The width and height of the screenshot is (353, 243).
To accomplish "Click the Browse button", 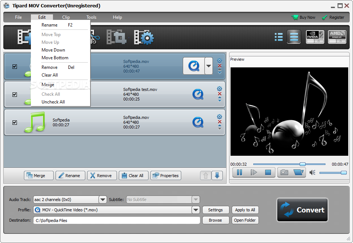I will [216, 221].
